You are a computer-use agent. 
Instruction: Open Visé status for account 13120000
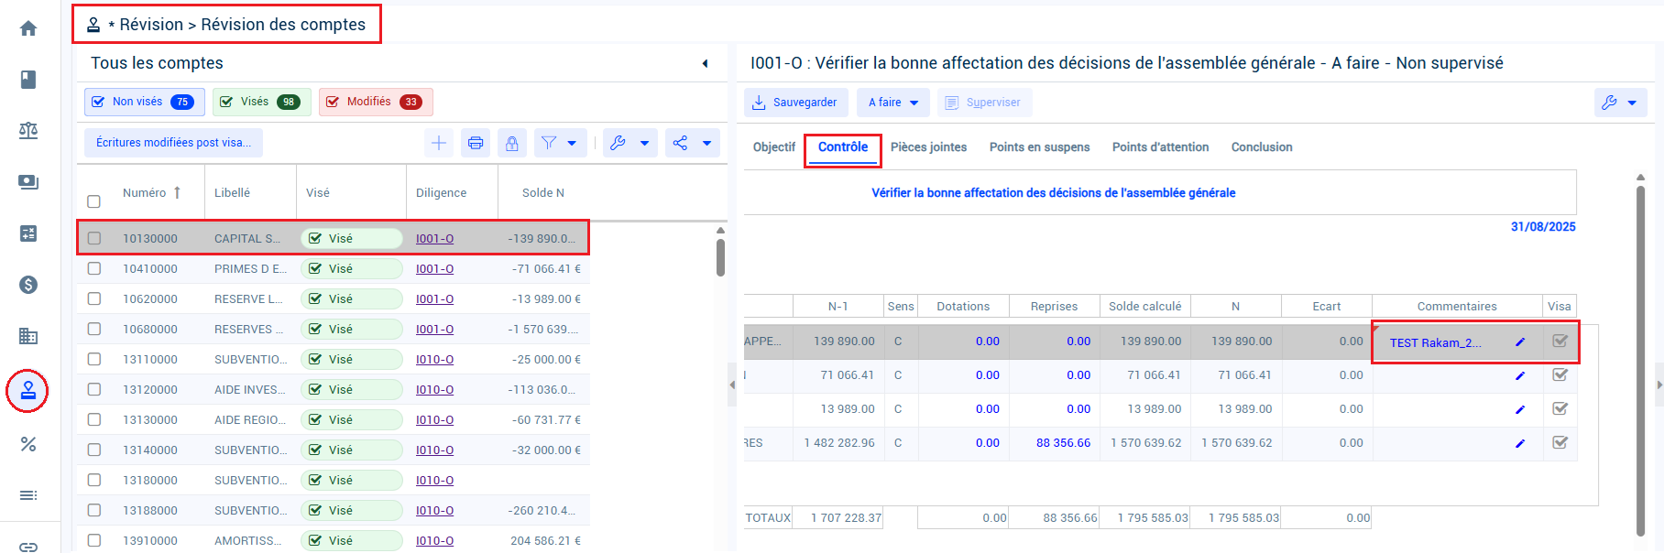click(x=352, y=389)
